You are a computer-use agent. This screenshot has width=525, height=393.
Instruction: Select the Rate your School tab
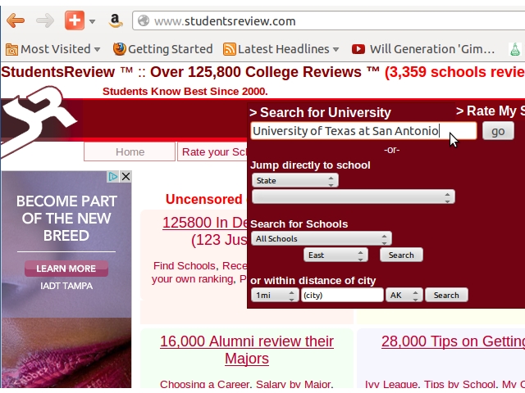pyautogui.click(x=213, y=152)
